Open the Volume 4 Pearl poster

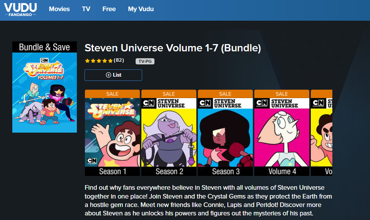(x=282, y=133)
